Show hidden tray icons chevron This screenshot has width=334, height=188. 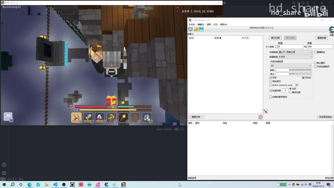tap(289, 185)
